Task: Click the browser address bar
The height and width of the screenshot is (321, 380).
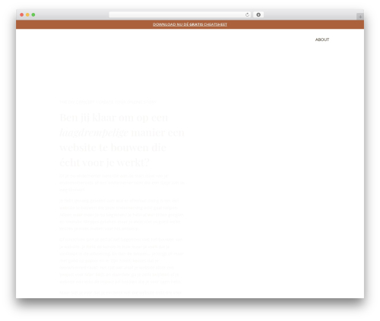Action: [180, 14]
